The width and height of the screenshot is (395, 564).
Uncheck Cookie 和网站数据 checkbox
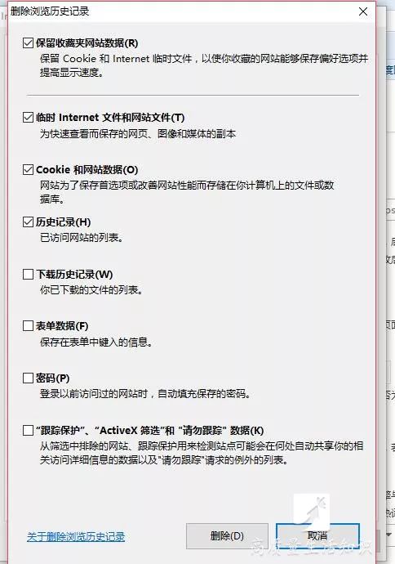click(28, 169)
